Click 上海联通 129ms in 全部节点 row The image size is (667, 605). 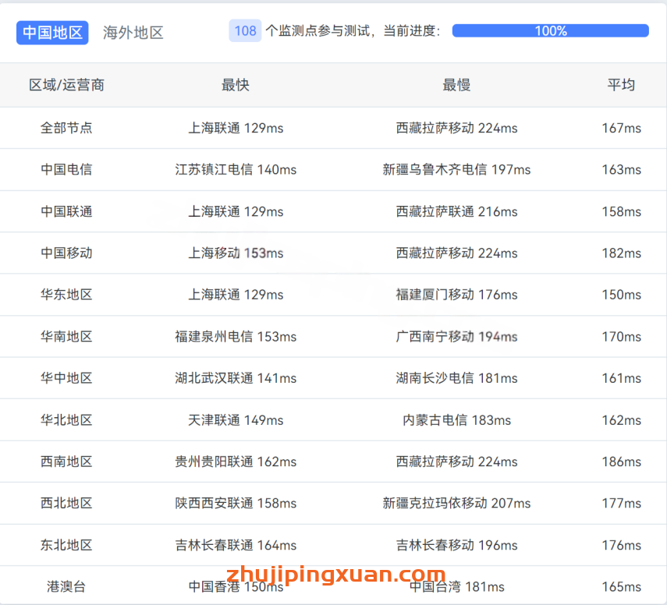(236, 128)
